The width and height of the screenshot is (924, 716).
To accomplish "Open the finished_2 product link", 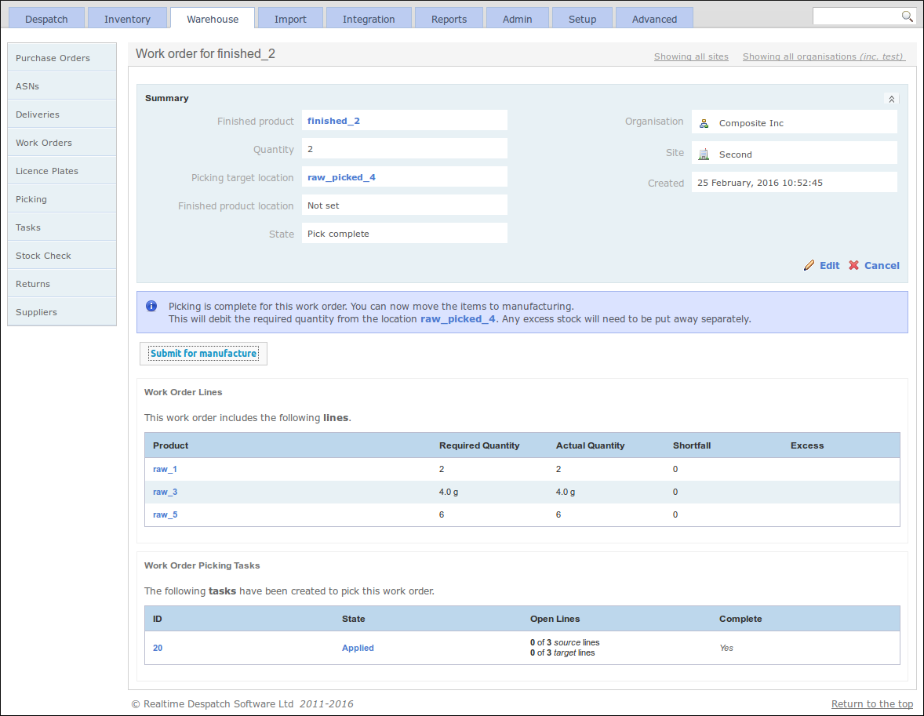I will point(333,121).
